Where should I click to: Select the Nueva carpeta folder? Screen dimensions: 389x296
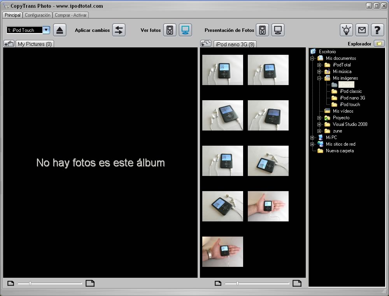pos(340,151)
